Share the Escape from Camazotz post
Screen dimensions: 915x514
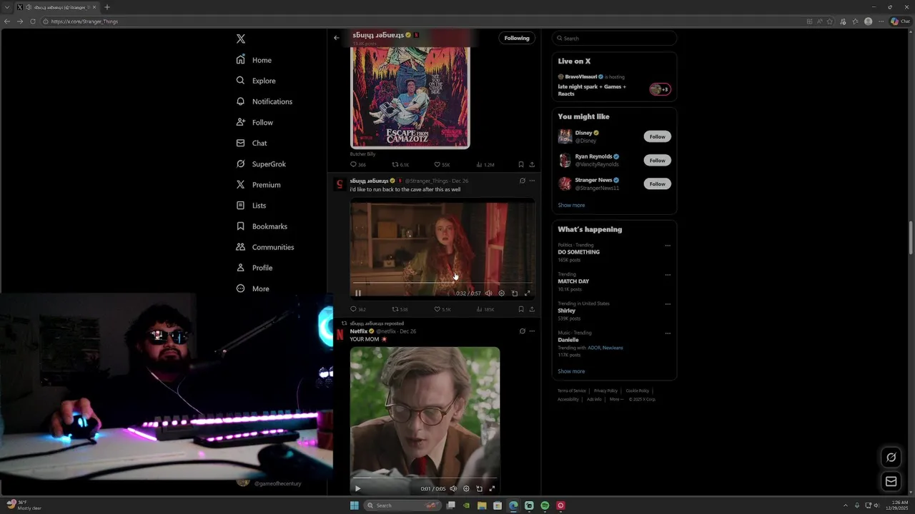pyautogui.click(x=532, y=164)
